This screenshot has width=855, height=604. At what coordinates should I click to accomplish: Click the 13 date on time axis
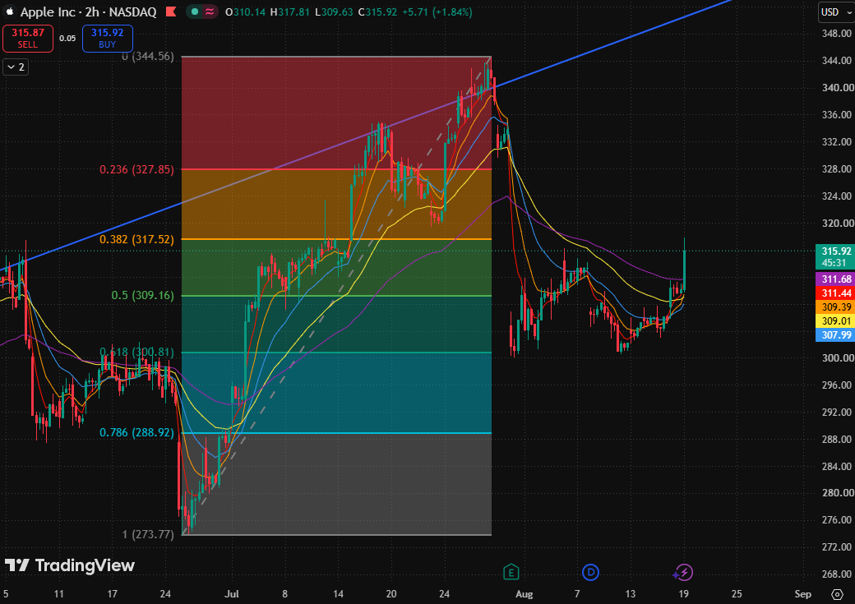point(631,594)
